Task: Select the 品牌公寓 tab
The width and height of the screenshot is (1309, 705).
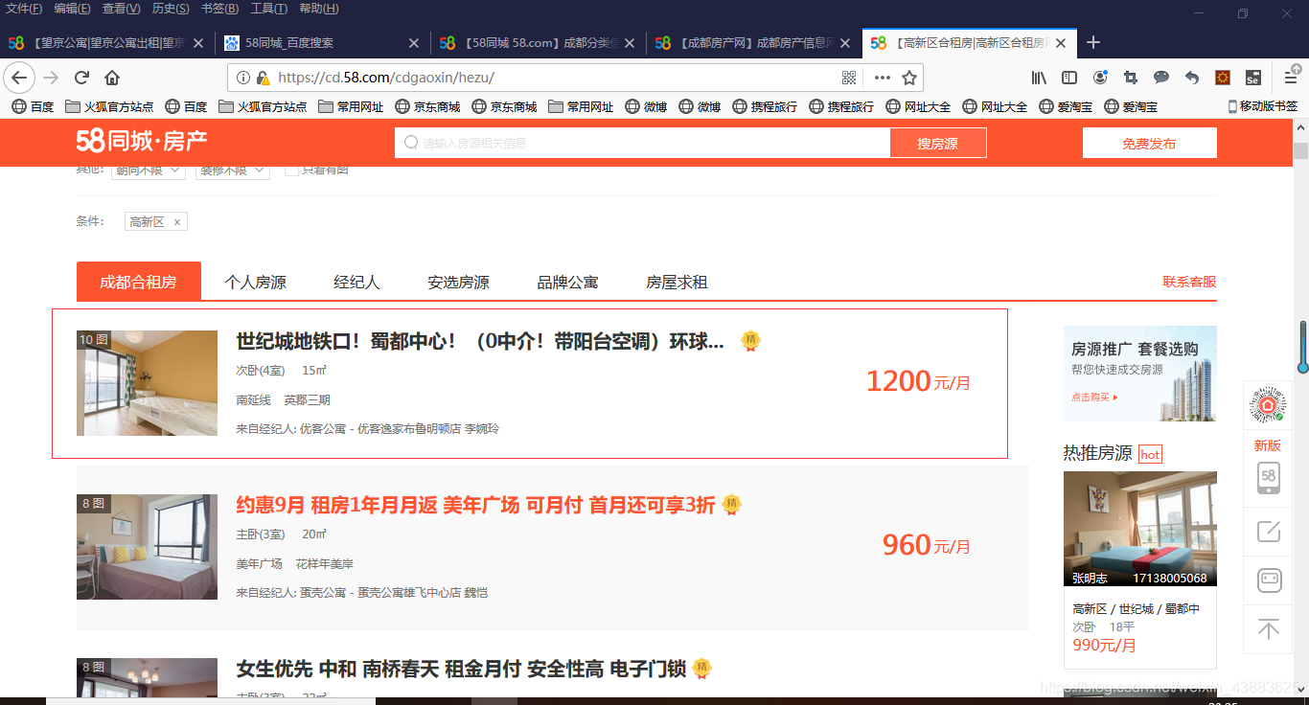Action: tap(567, 283)
